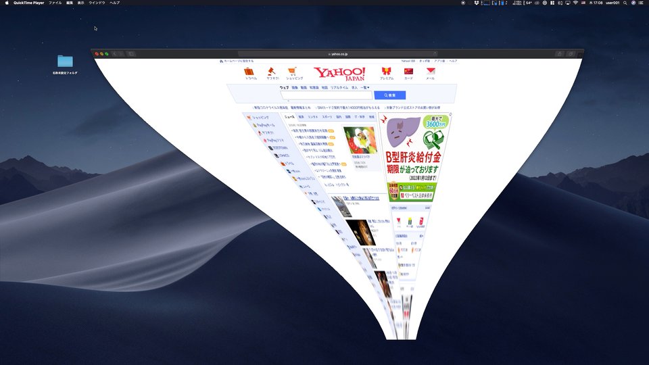Click the Safari show tabs button
This screenshot has width=649, height=365.
coord(571,54)
